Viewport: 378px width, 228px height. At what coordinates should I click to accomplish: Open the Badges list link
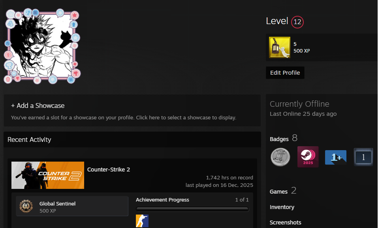point(279,139)
